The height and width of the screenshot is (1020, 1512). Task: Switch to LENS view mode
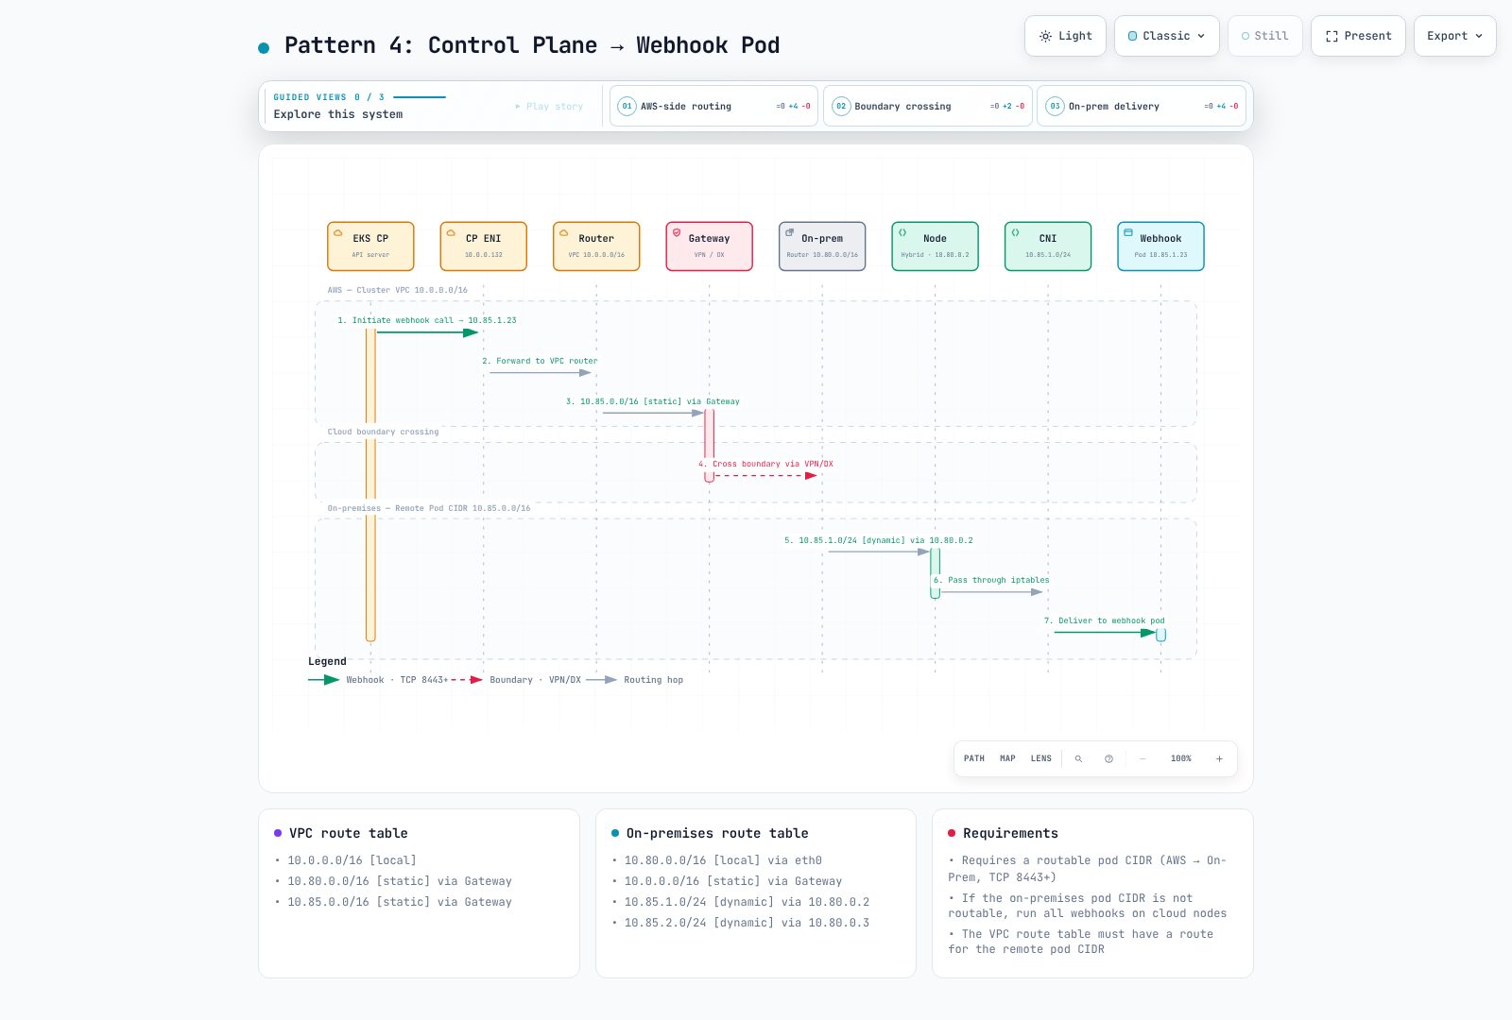click(x=1041, y=758)
